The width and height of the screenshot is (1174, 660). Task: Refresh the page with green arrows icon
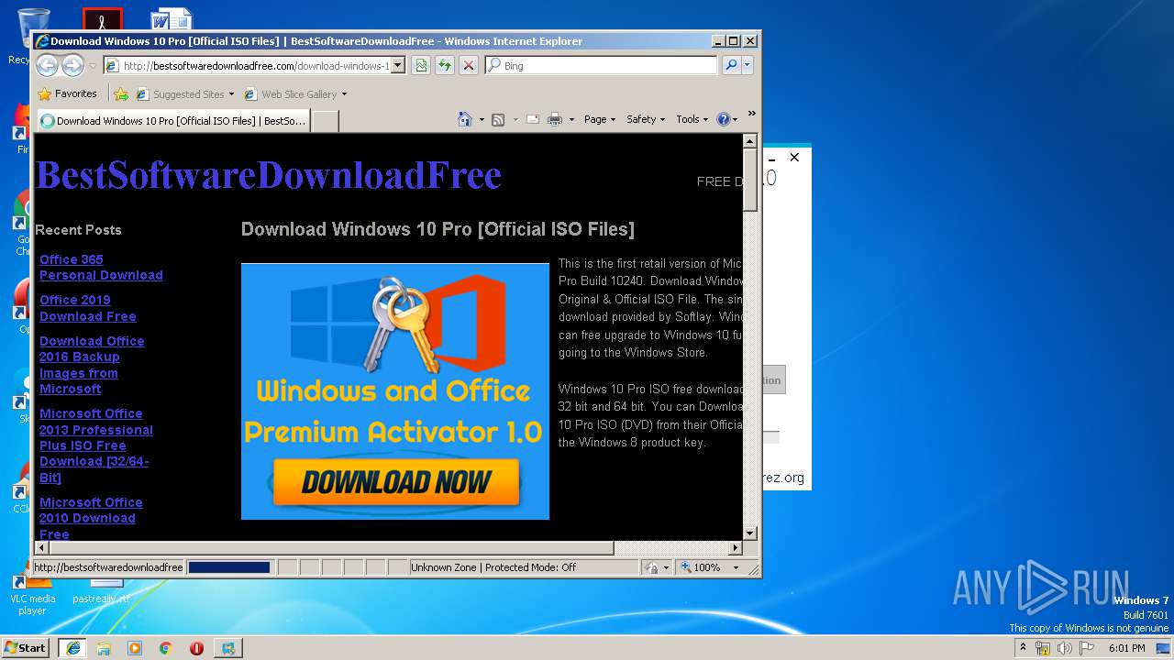pyautogui.click(x=445, y=65)
